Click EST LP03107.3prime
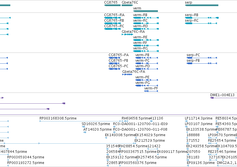237x167 pixels. (186, 127)
